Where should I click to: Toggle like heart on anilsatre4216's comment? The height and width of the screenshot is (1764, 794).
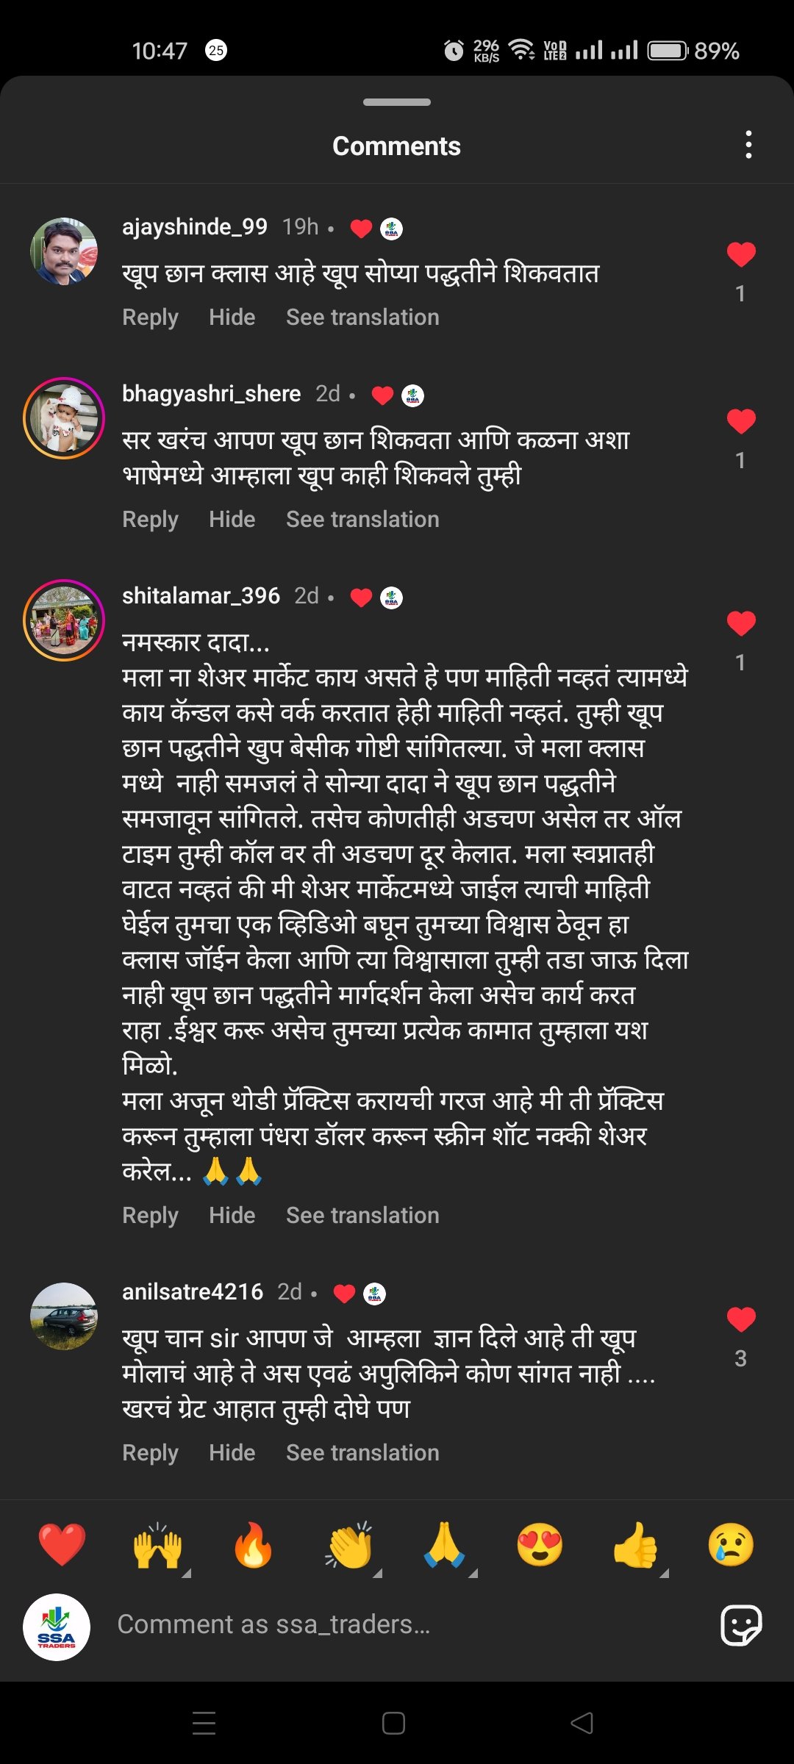click(x=741, y=1320)
